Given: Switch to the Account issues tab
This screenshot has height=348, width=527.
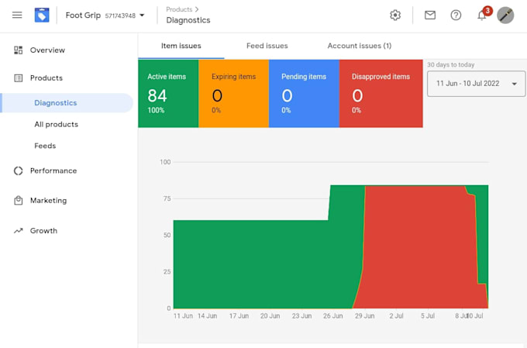Looking at the screenshot, I should click(359, 46).
